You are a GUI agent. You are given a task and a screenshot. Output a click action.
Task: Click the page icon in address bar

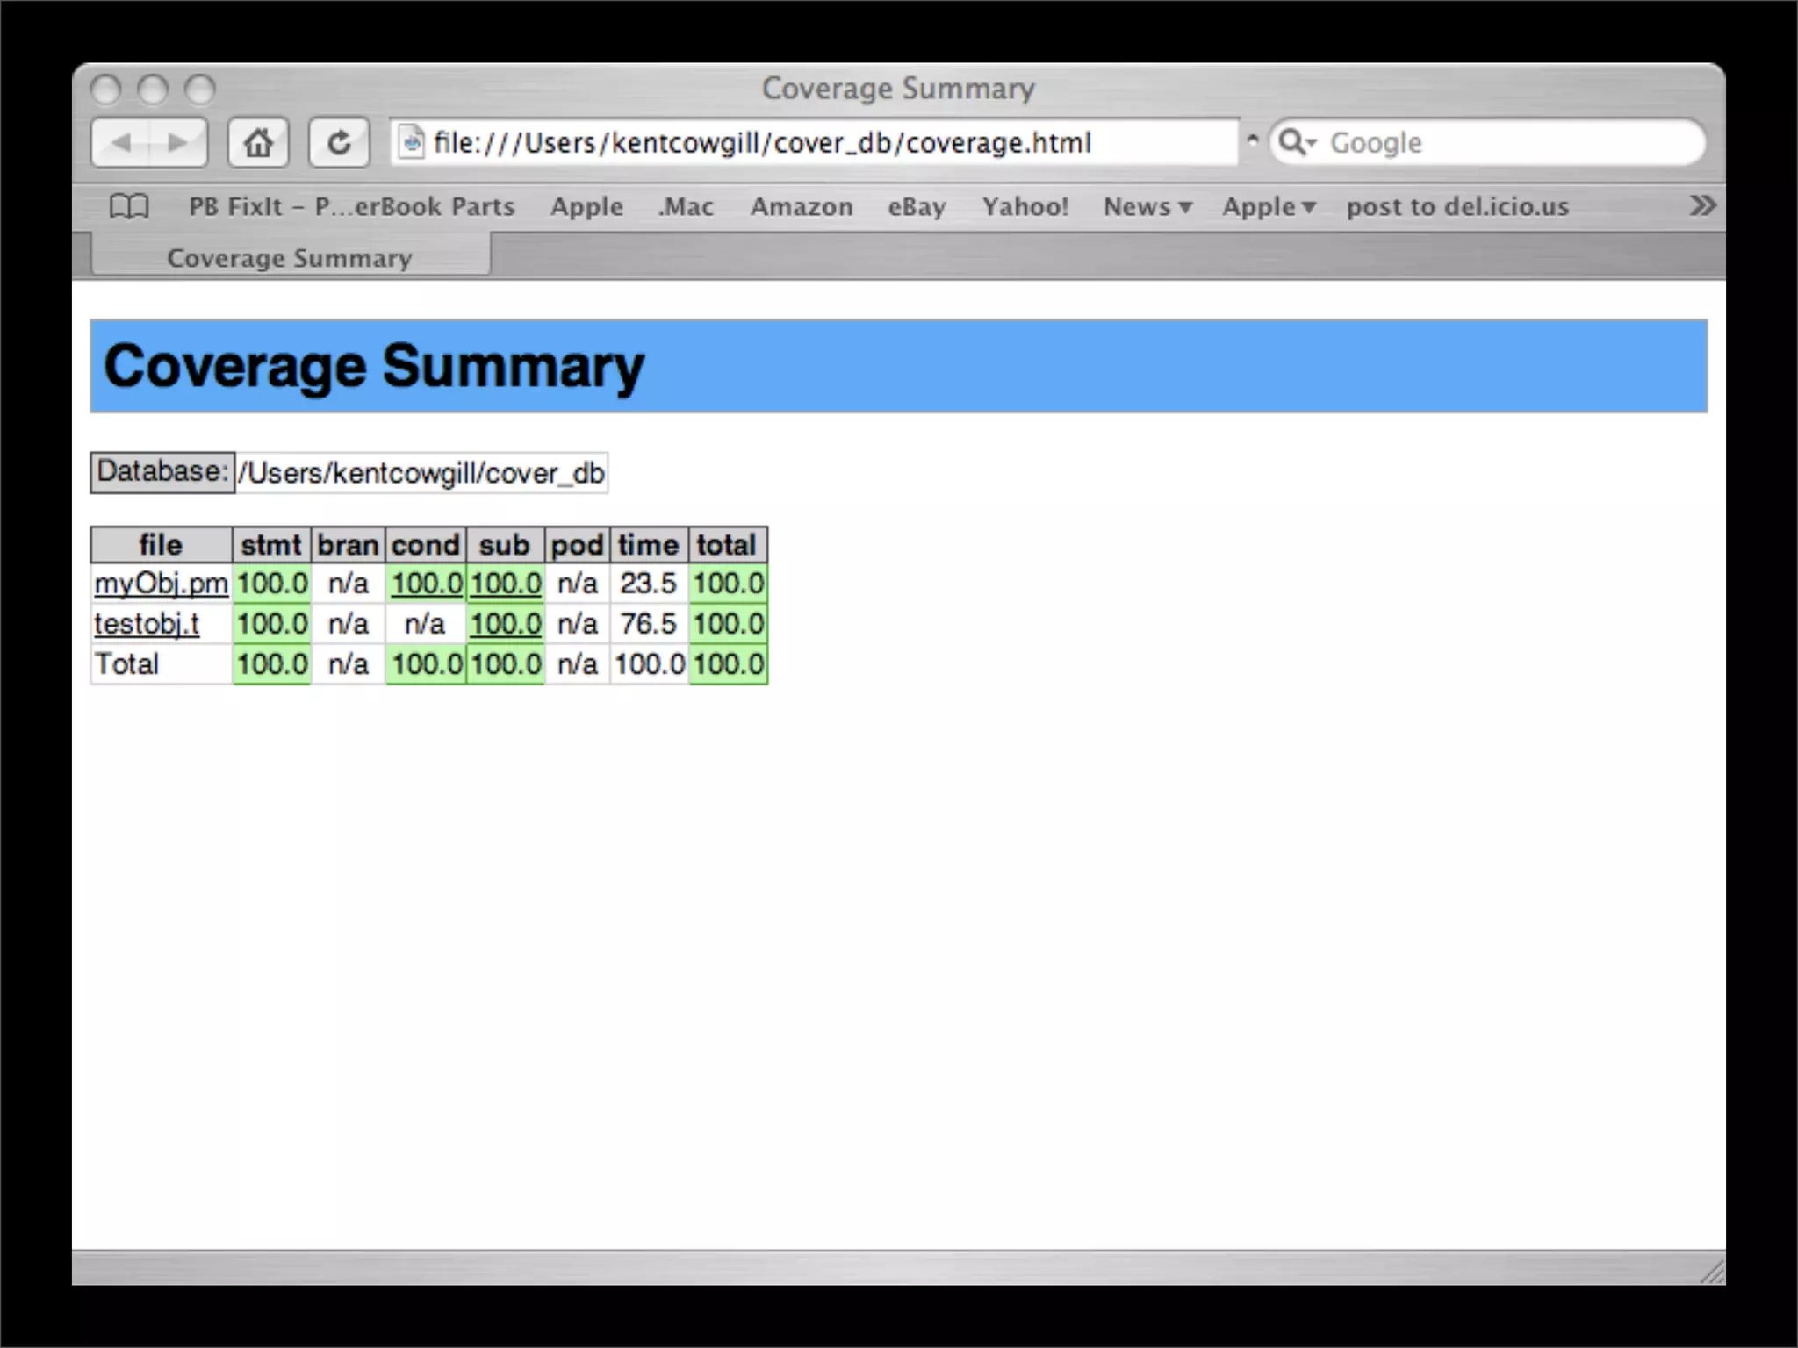pos(411,142)
